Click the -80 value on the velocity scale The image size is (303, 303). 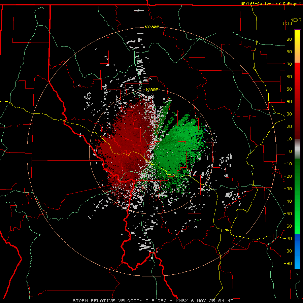tap(288, 251)
